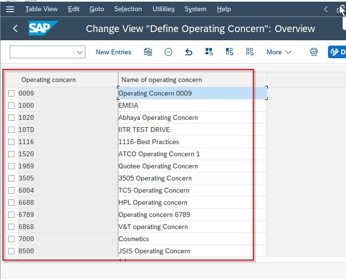
Task: Open the Selection menu
Action: click(x=128, y=9)
